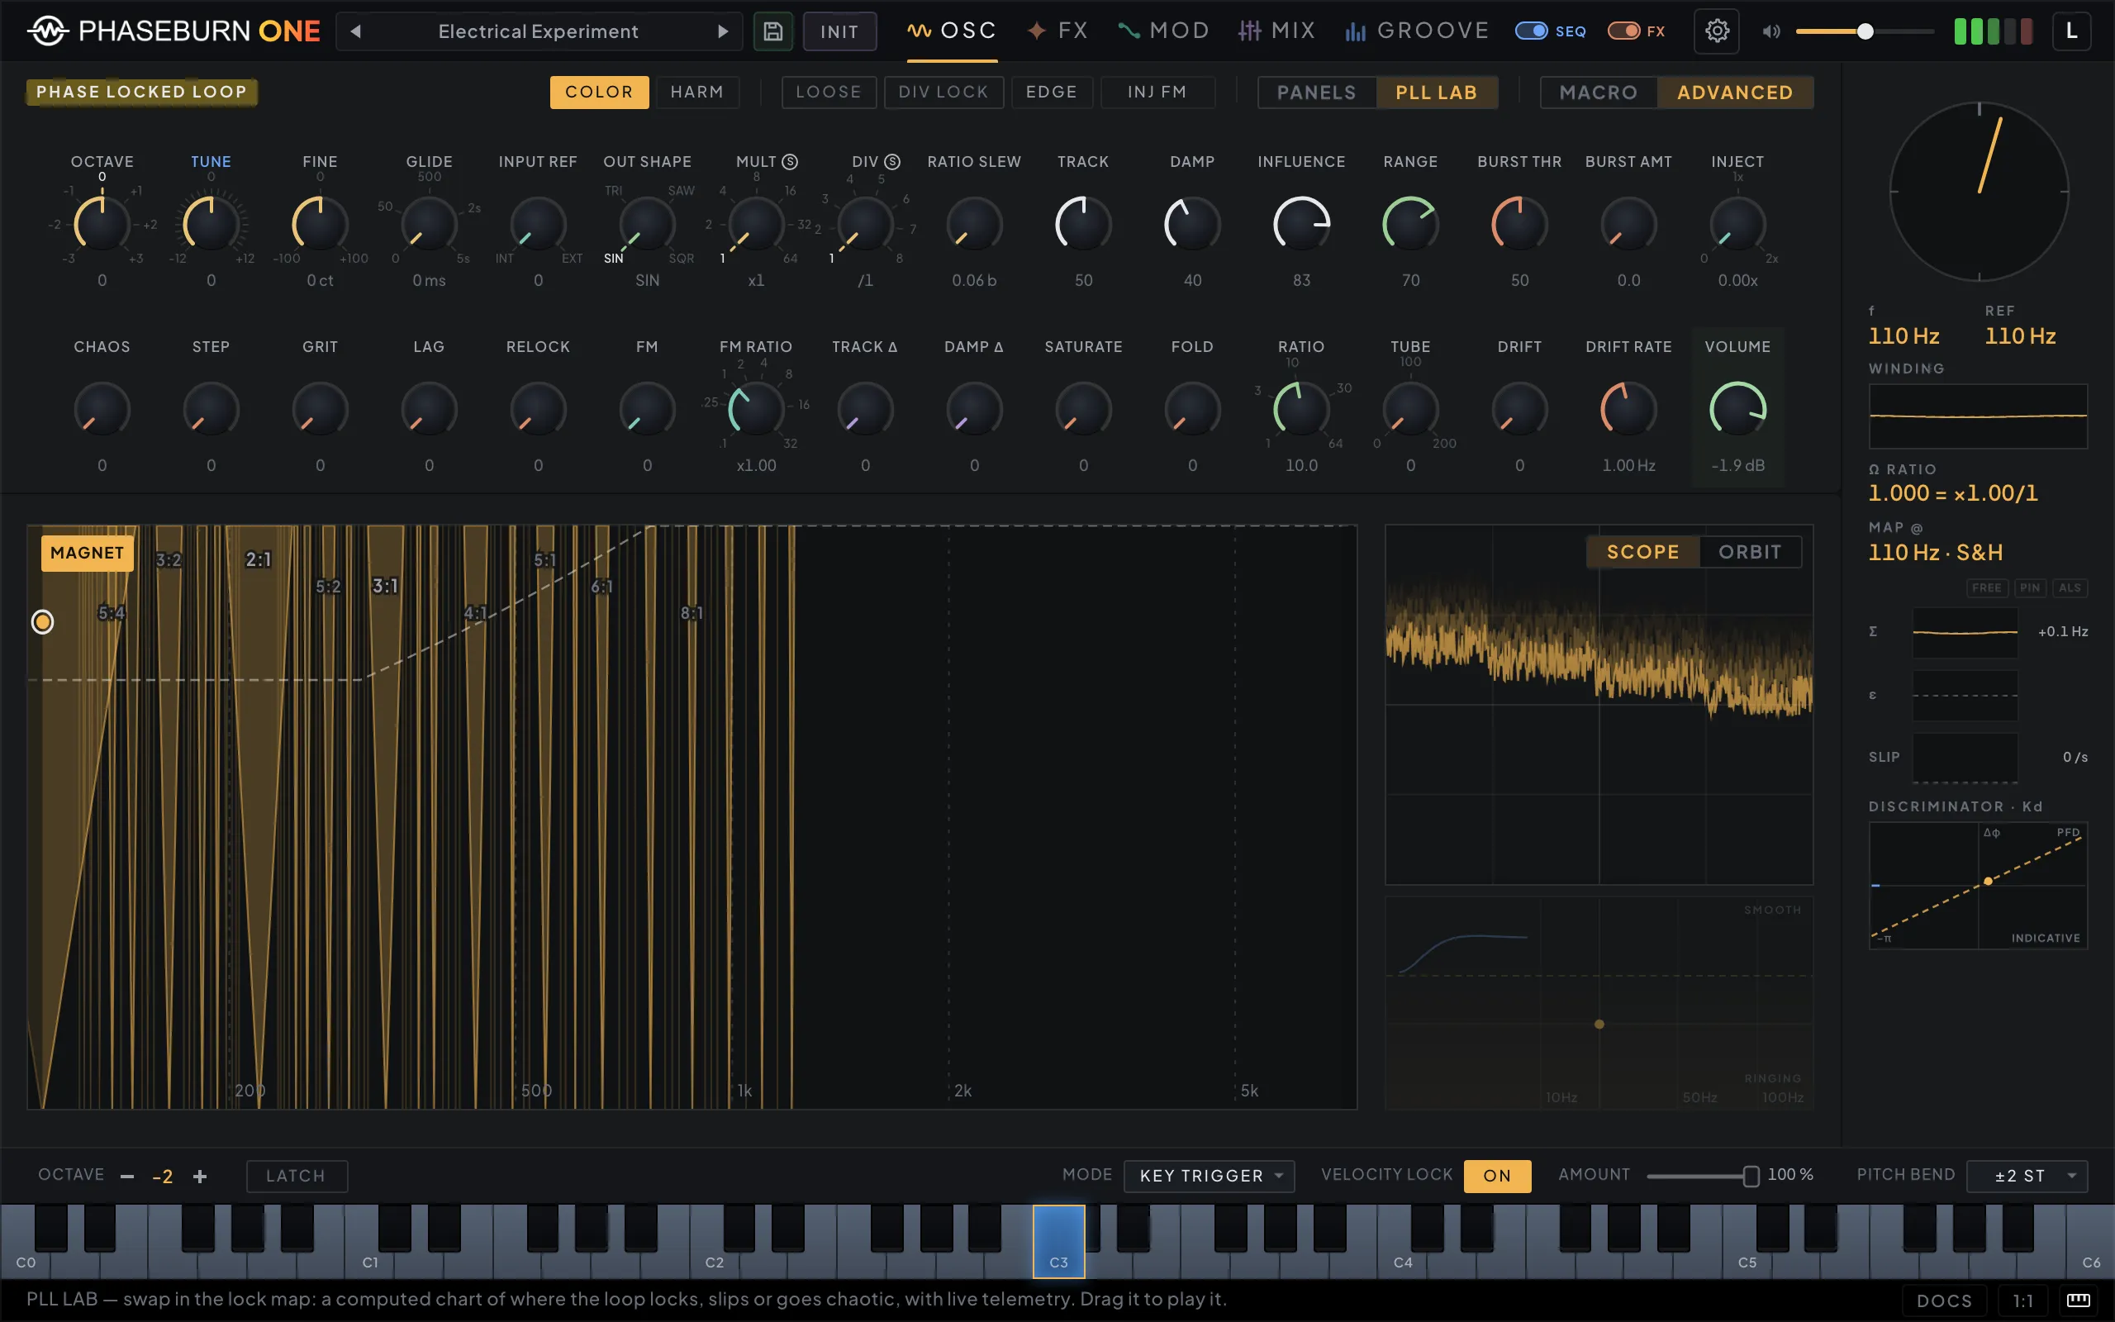
Task: Toggle the FX switch in header
Action: 1623,31
